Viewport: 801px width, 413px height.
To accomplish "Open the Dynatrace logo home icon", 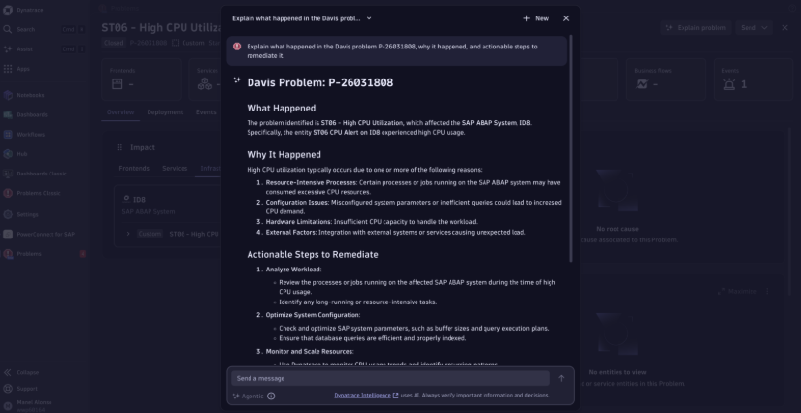I will point(8,10).
